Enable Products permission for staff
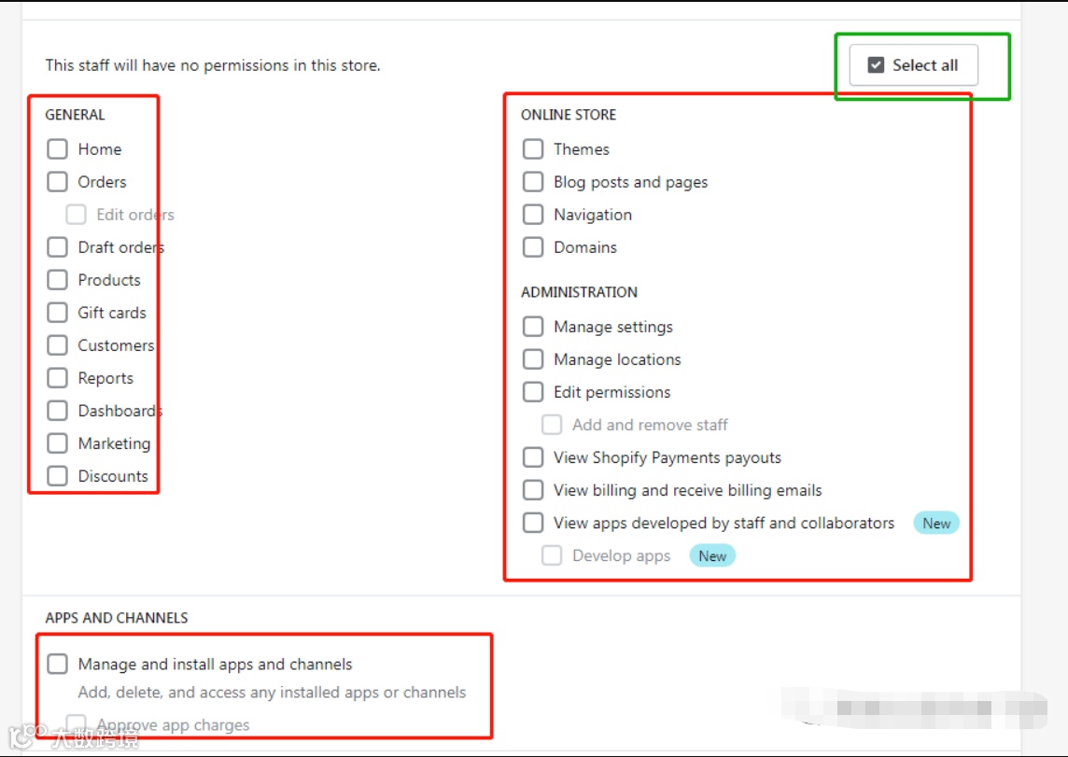The image size is (1068, 757). [58, 280]
